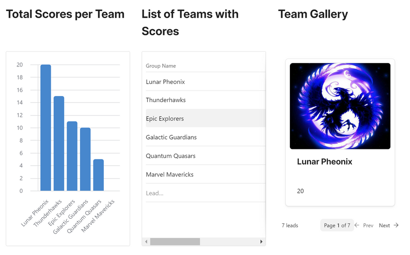Click the Lunar Pheonix phoenix image
Image resolution: width=410 pixels, height=255 pixels.
(340, 106)
